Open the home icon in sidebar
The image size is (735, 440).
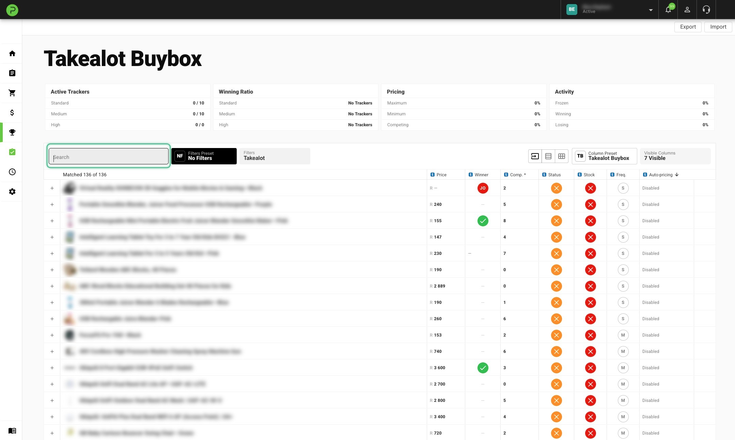[x=12, y=53]
